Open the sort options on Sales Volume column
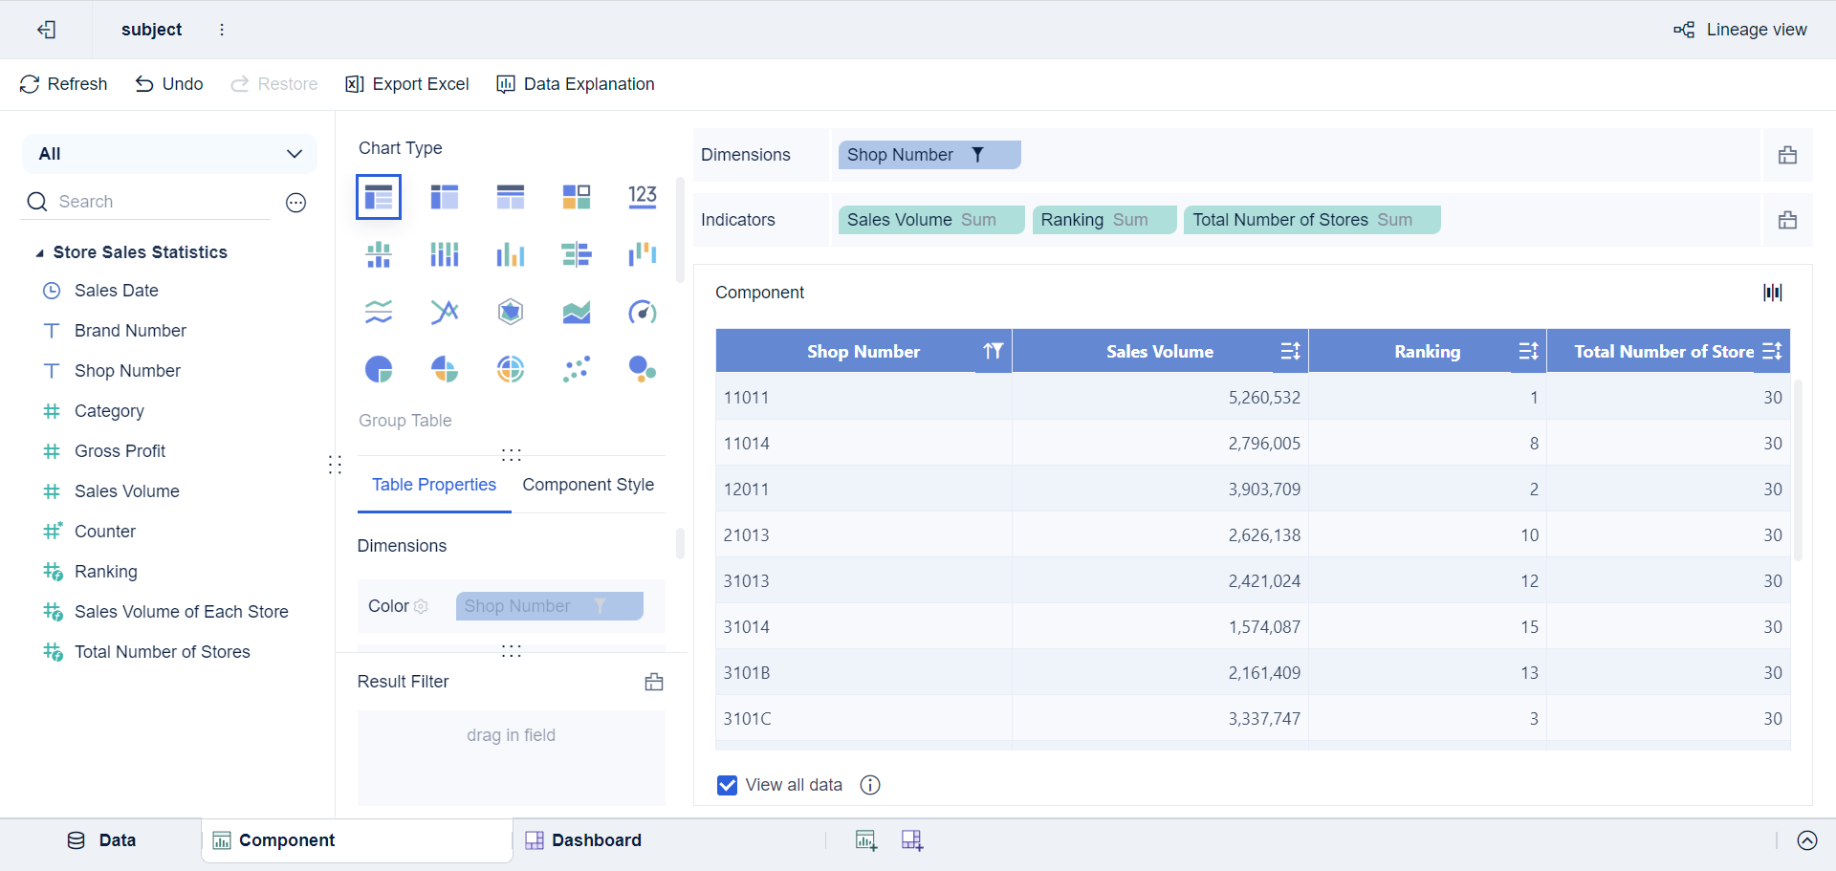 [x=1289, y=351]
